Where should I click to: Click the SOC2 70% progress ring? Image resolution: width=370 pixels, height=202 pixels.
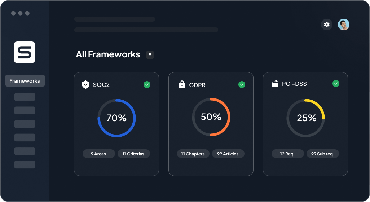116,118
